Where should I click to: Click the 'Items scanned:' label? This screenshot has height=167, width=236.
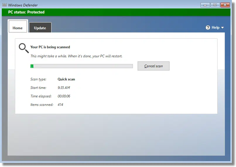click(42, 105)
